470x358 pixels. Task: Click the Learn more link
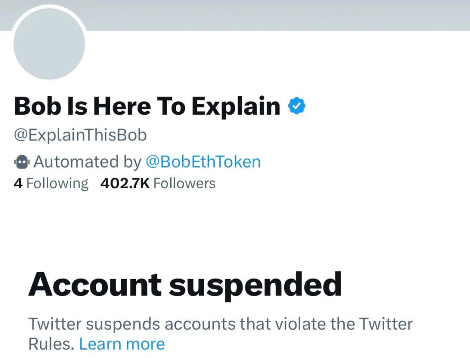(122, 344)
